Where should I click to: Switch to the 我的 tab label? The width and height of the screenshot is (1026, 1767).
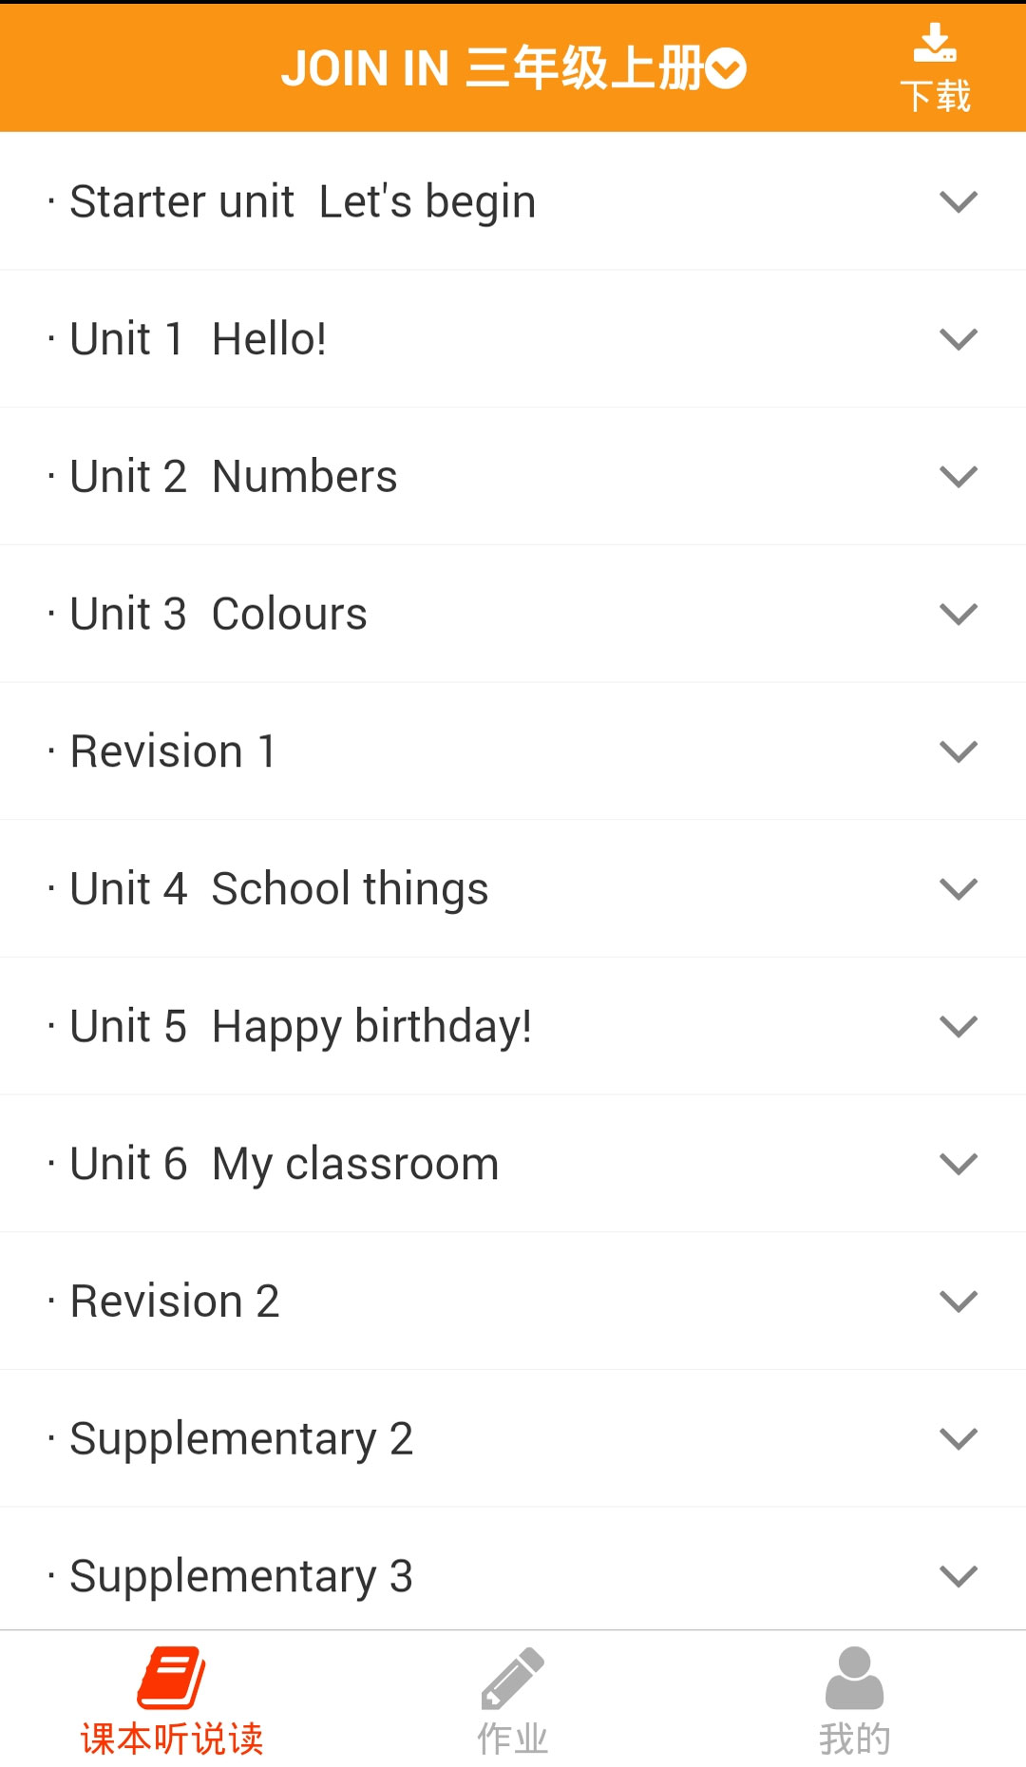(x=854, y=1739)
